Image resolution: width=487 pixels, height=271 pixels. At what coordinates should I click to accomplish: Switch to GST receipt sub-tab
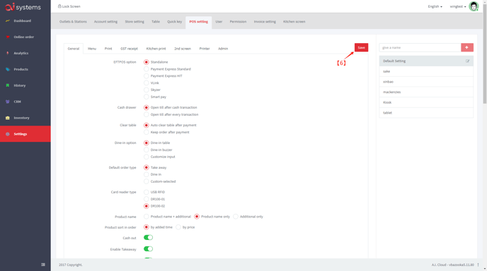point(129,49)
